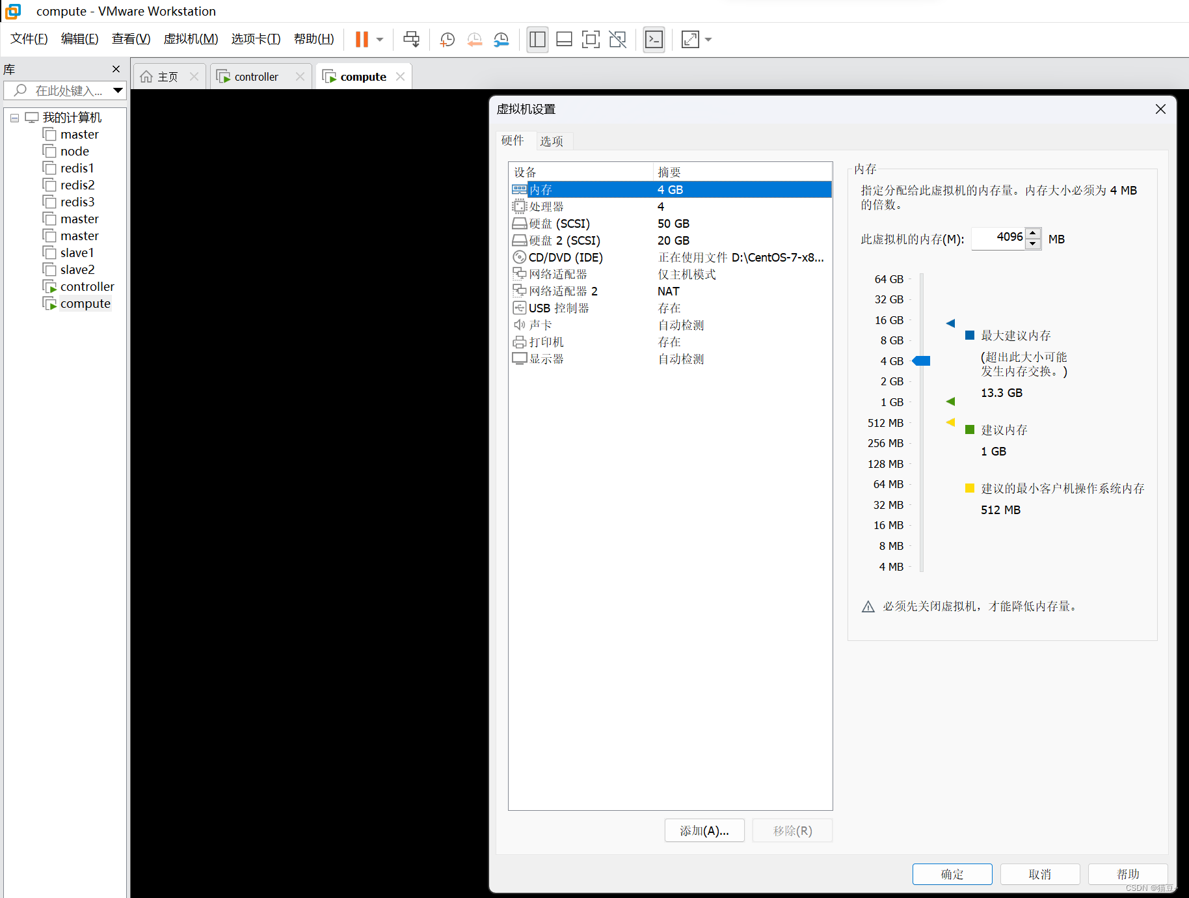Image resolution: width=1189 pixels, height=898 pixels.
Task: Revert the VM to its snapshot
Action: click(474, 39)
